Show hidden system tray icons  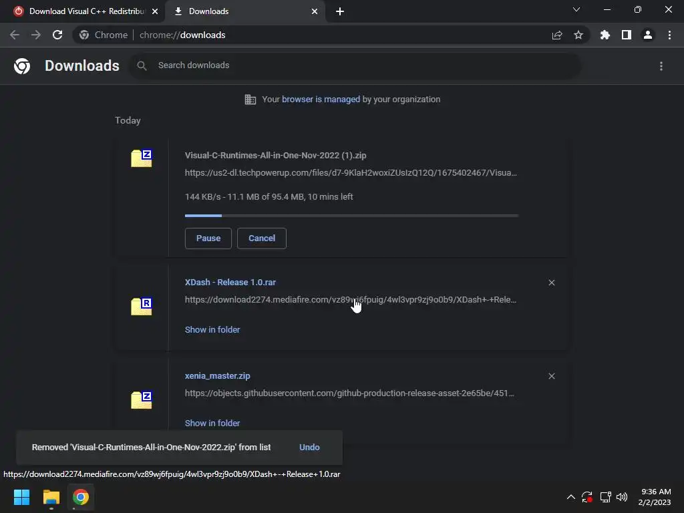pyautogui.click(x=570, y=497)
